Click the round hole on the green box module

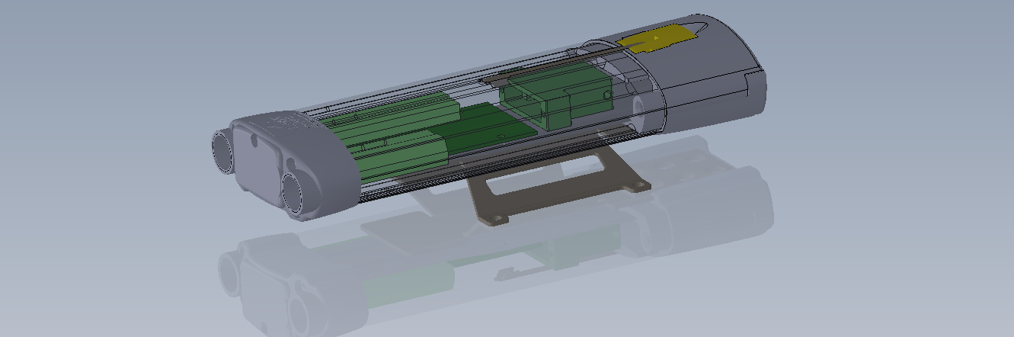click(x=606, y=95)
